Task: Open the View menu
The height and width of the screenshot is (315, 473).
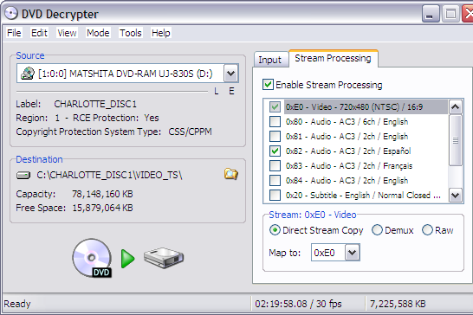Action: pyautogui.click(x=67, y=33)
